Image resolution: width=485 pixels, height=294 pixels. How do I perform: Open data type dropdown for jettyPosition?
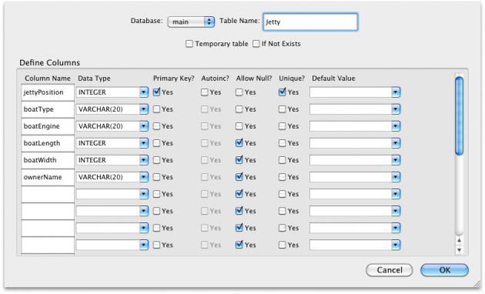[x=144, y=92]
